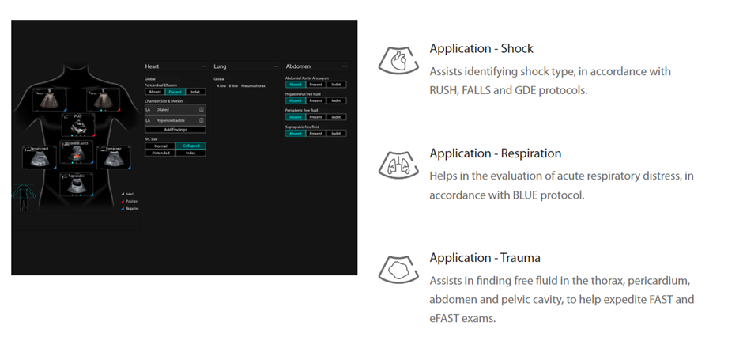Set IVC Size to Indet.
The height and width of the screenshot is (341, 743).
point(190,153)
